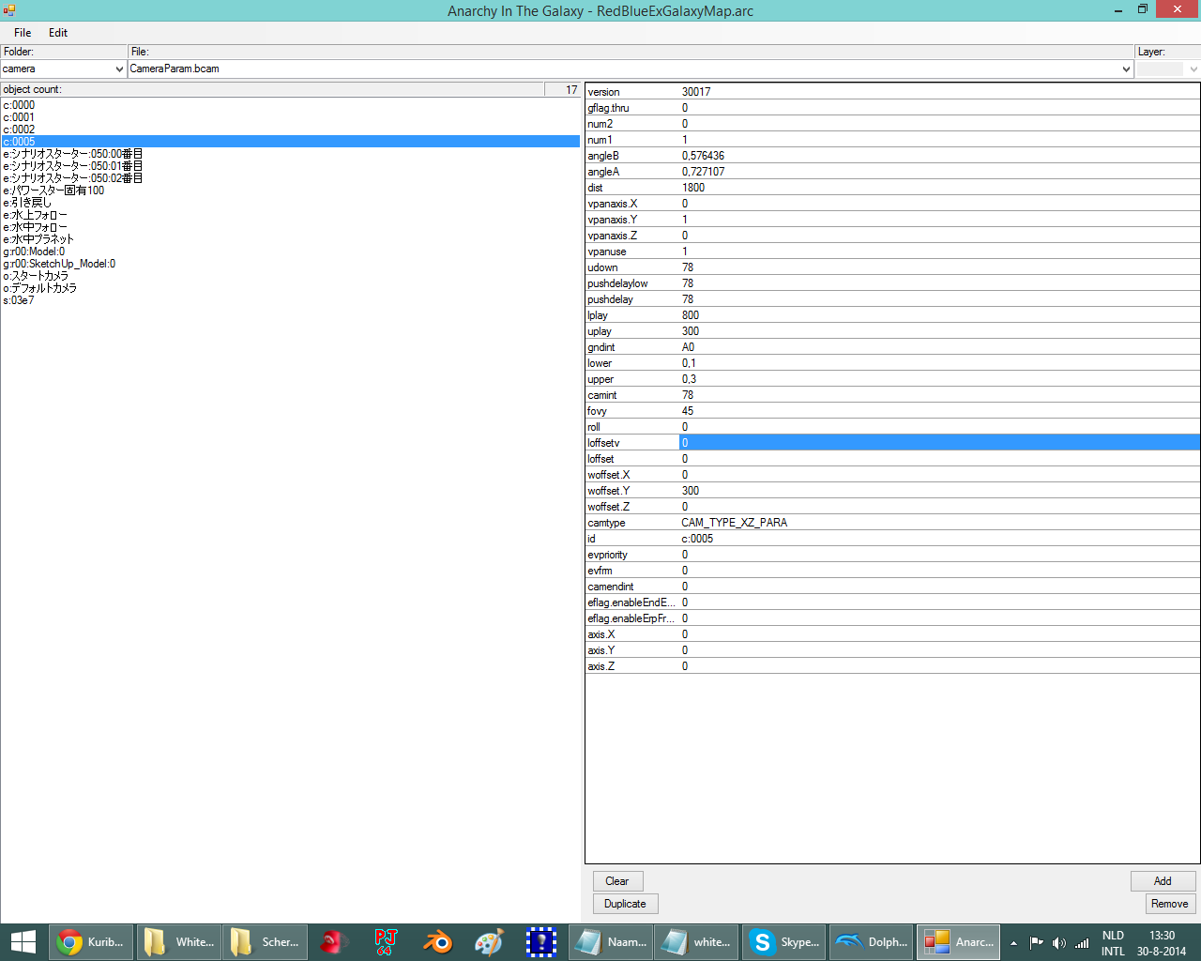Click the Add button
1201x961 pixels.
(1163, 881)
